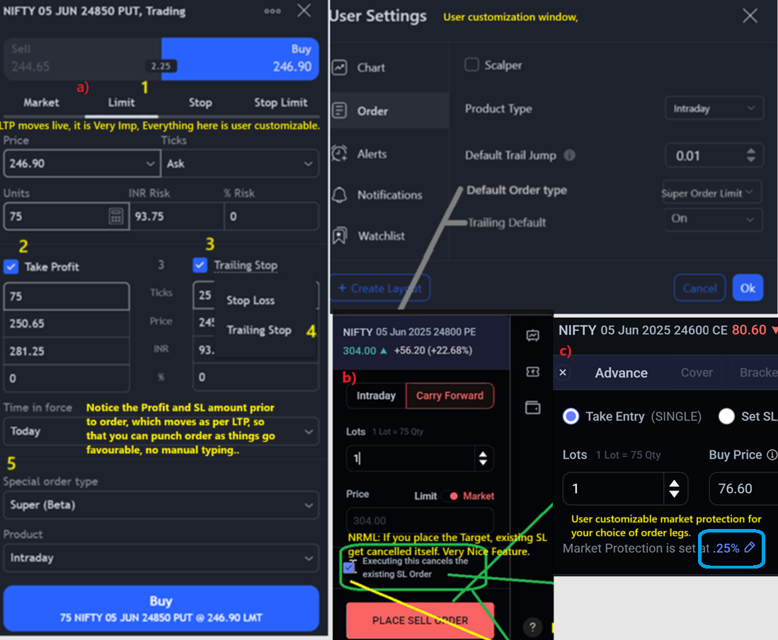778x640 pixels.
Task: Click the INR Risk field showing 93.75
Action: pyautogui.click(x=177, y=216)
